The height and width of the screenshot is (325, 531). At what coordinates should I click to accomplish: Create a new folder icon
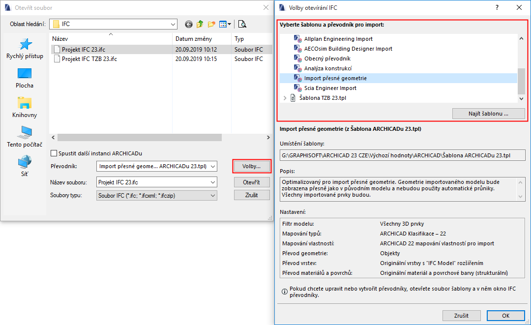[x=211, y=24]
